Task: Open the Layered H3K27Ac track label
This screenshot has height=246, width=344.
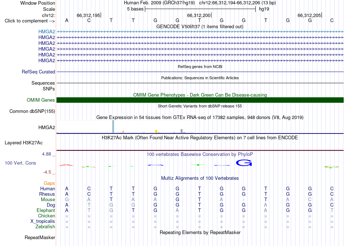Action: pos(24,143)
